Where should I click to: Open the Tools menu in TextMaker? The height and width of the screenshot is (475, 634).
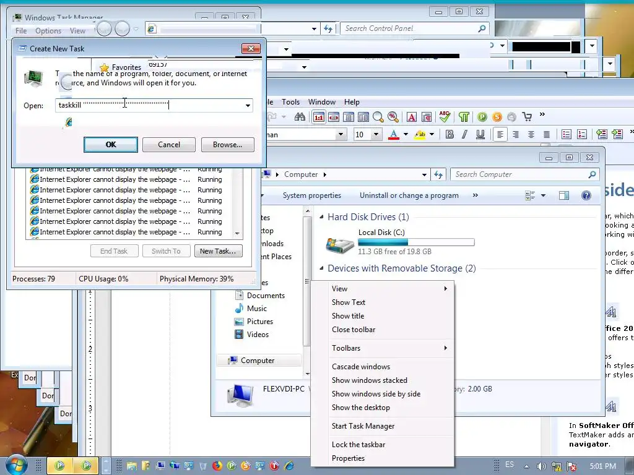pos(291,102)
